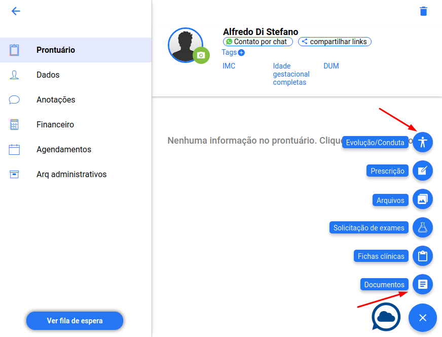This screenshot has width=442, height=337.
Task: Open the Arquivos image icon button
Action: tap(423, 199)
